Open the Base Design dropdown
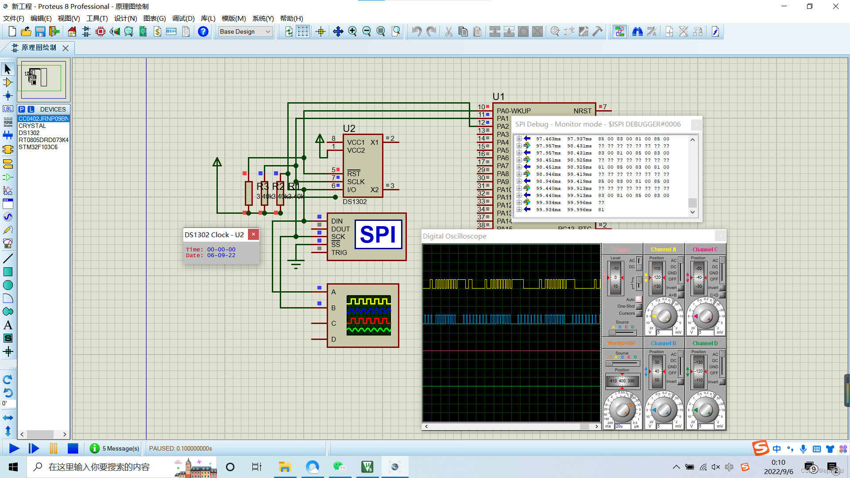The width and height of the screenshot is (850, 478). tap(245, 31)
